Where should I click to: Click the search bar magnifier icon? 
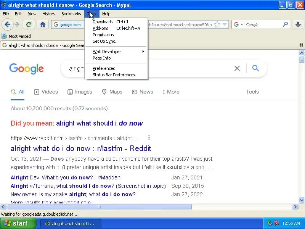click(285, 24)
